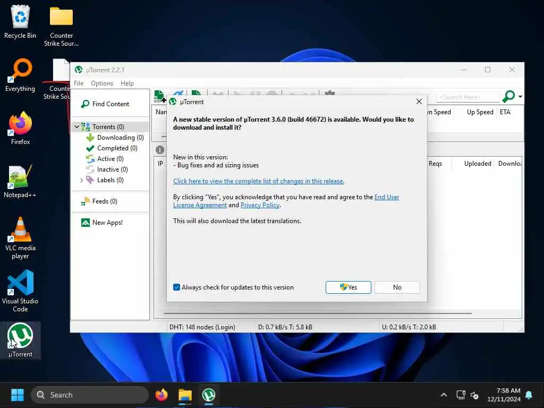Click the info tab icon in detail pane

tap(159, 150)
